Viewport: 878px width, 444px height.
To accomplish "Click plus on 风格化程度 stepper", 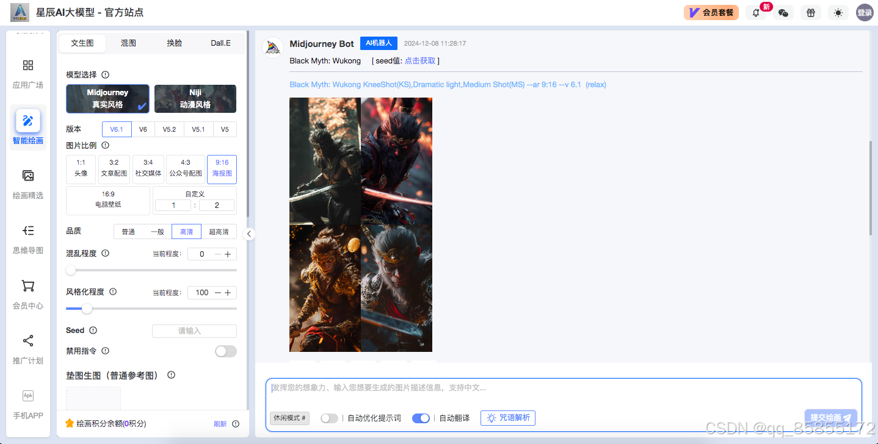I will pos(228,293).
